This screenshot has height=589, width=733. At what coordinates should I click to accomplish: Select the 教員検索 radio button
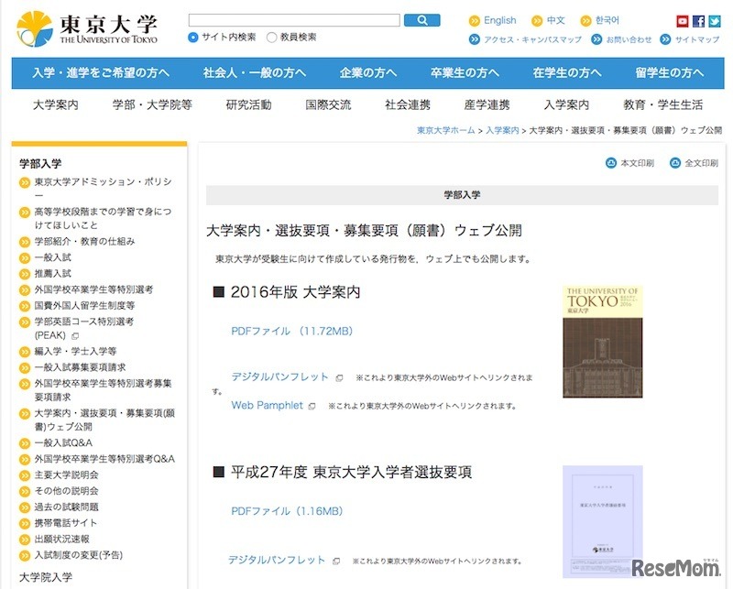pos(269,38)
